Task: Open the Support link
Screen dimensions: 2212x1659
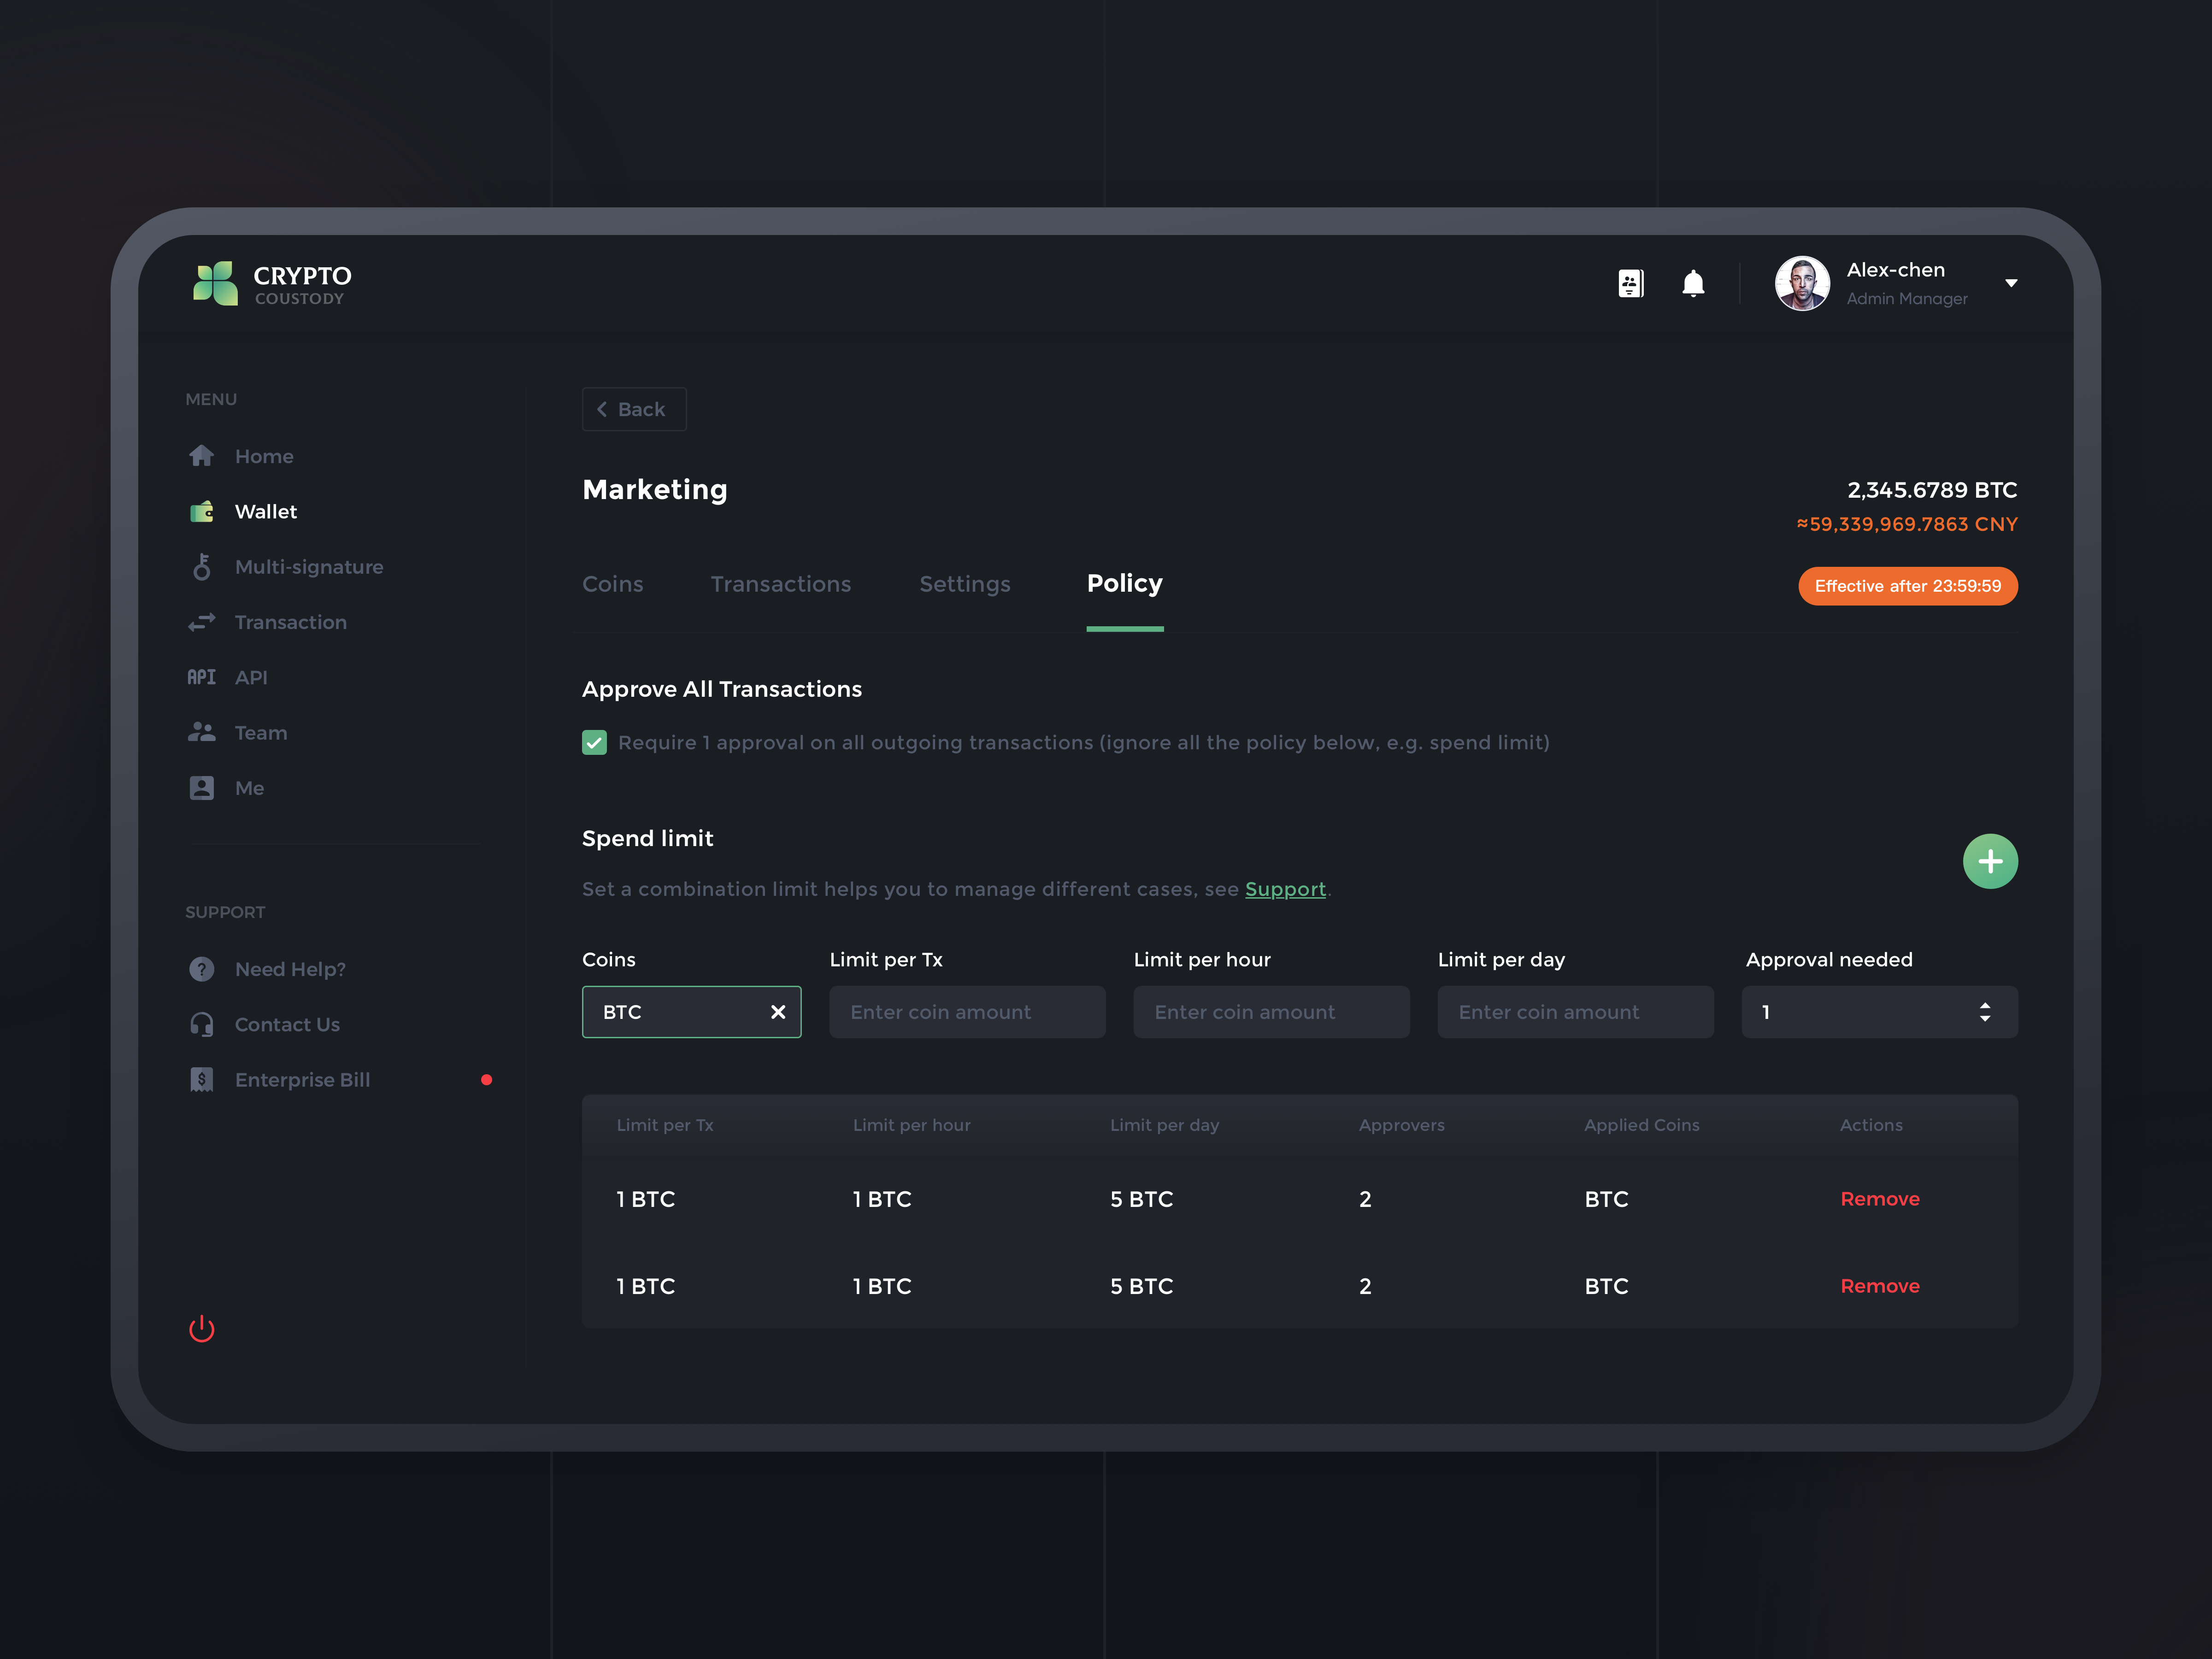Action: coord(1284,889)
